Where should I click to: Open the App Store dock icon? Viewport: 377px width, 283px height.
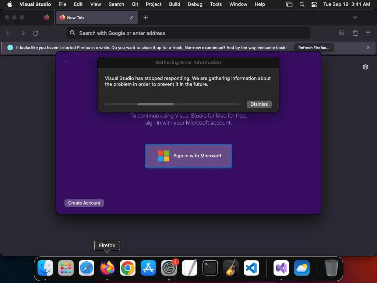148,268
